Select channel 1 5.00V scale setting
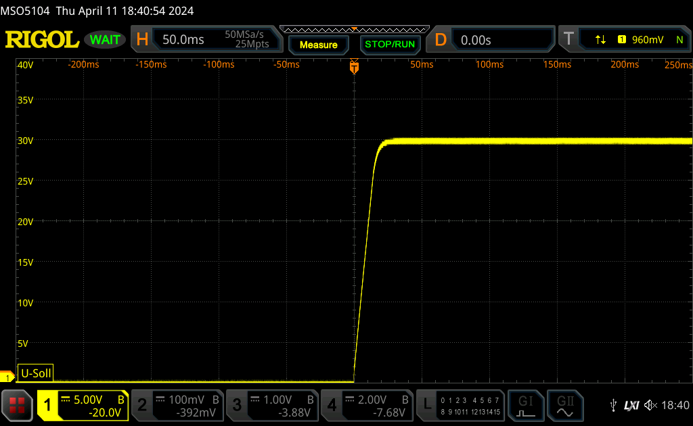Image resolution: width=693 pixels, height=426 pixels. pos(87,400)
